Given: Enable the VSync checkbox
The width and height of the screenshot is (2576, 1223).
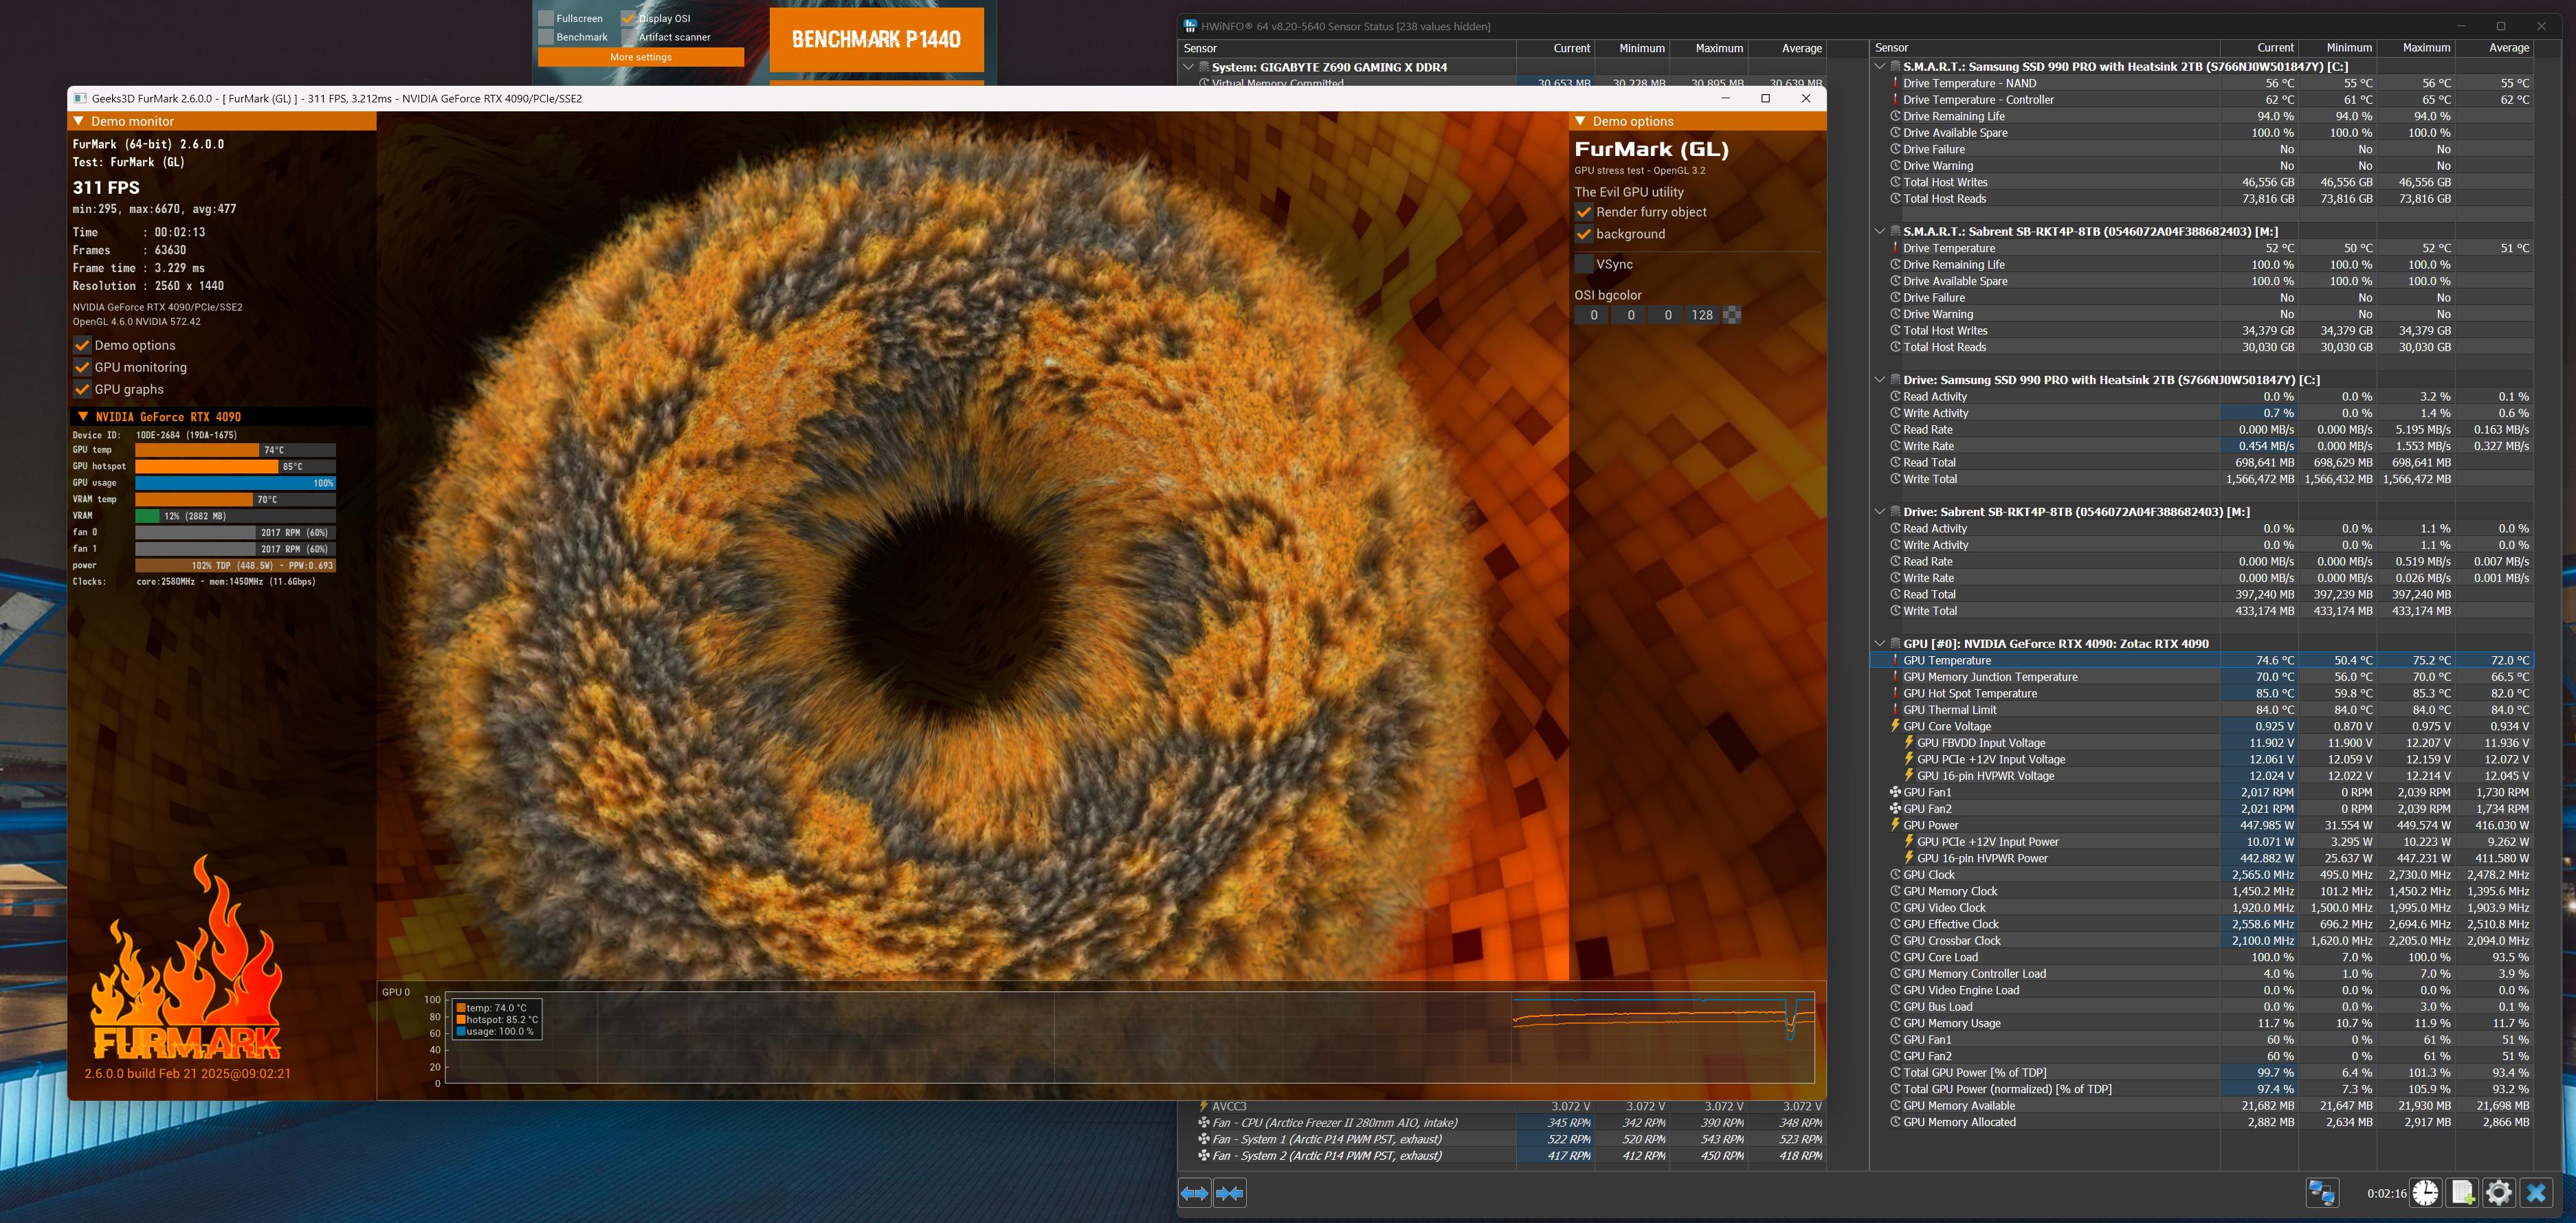Looking at the screenshot, I should tap(1584, 264).
